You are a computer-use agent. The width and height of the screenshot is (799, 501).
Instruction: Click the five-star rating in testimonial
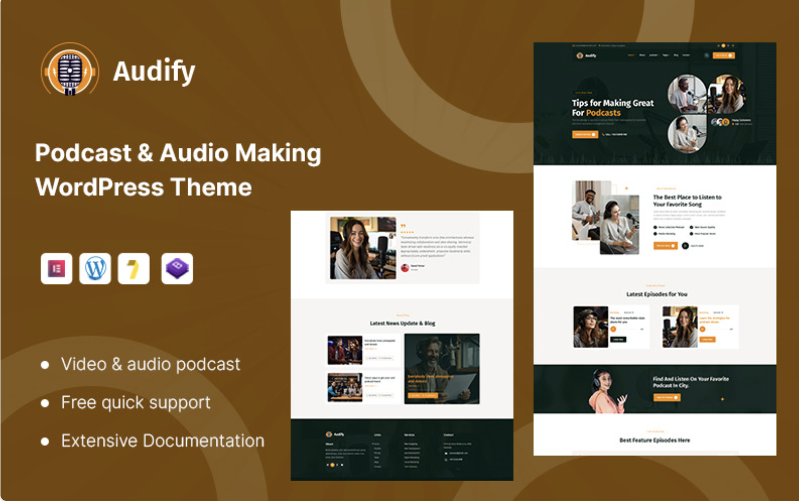click(407, 232)
